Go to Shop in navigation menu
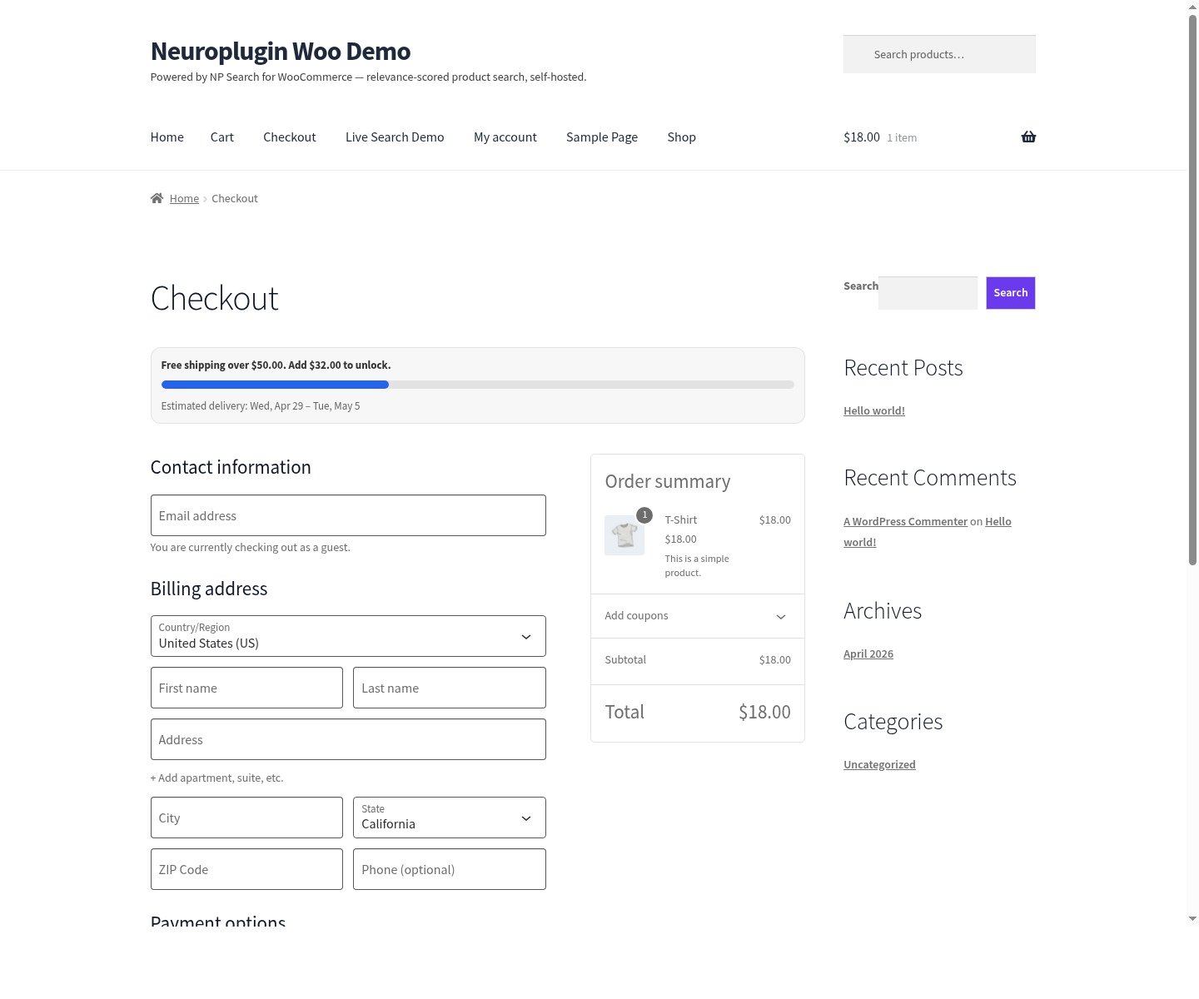The width and height of the screenshot is (1199, 999). click(682, 137)
